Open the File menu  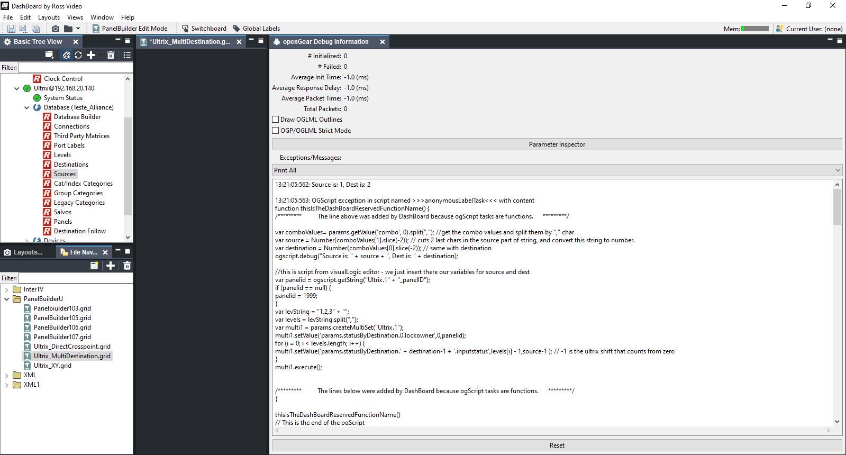8,17
